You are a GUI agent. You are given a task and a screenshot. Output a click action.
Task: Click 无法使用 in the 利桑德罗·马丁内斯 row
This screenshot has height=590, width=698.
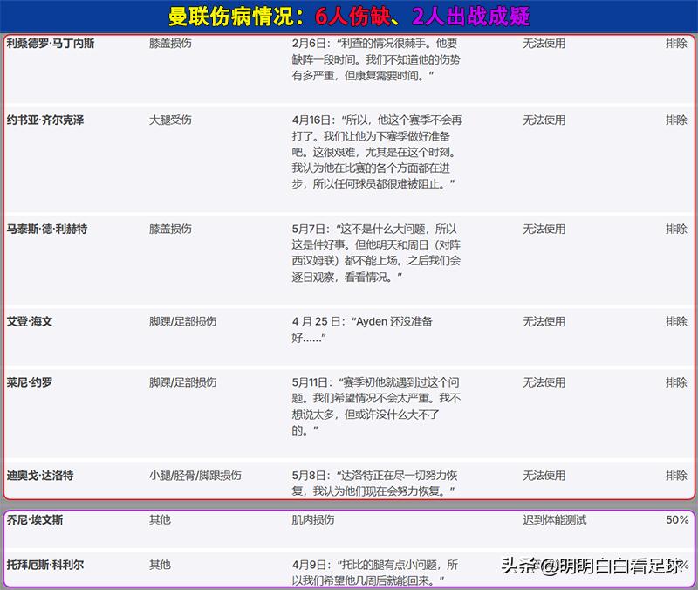click(544, 43)
